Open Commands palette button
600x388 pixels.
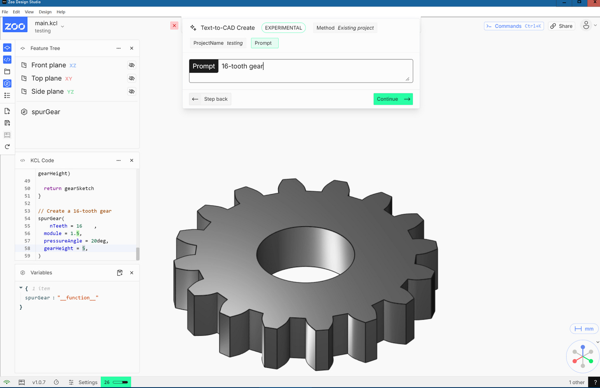tap(514, 26)
